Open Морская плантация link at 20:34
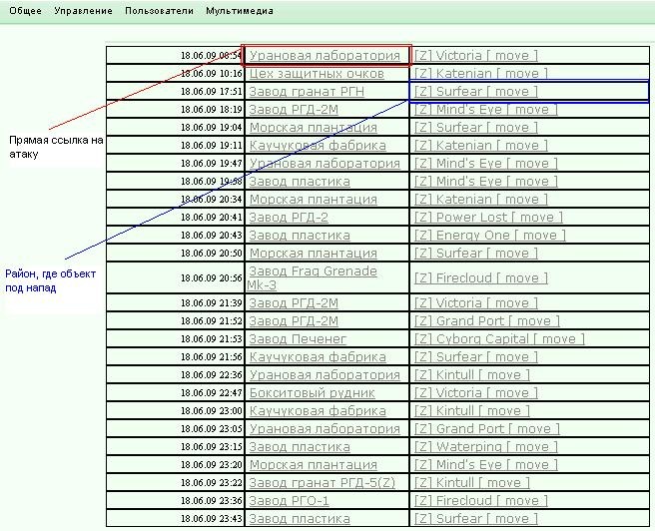Viewport: 655px width, 531px height. click(x=313, y=200)
